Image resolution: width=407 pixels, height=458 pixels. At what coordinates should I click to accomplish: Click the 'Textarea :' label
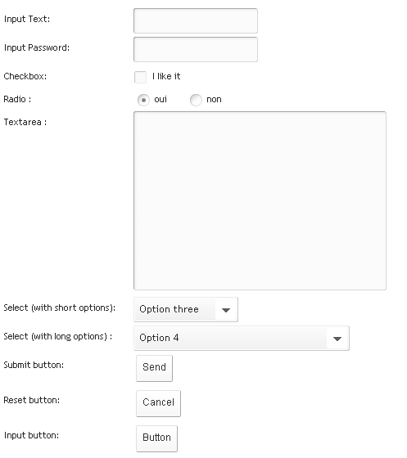click(x=25, y=122)
